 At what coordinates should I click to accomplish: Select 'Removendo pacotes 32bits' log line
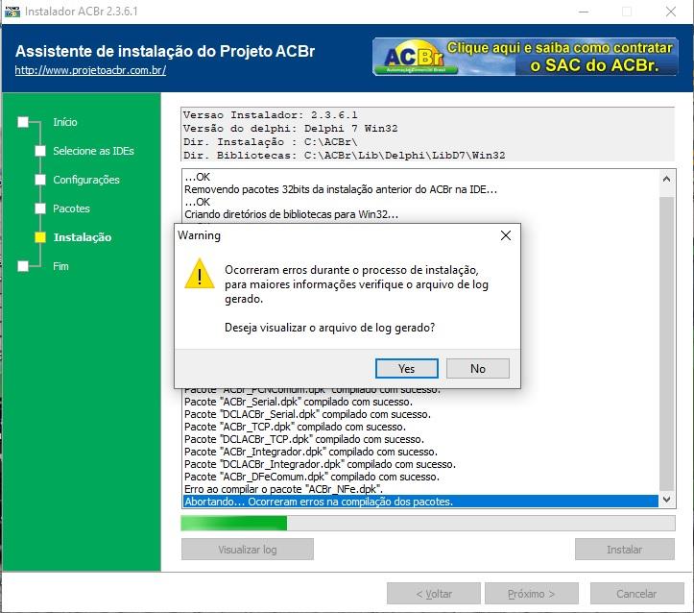pyautogui.click(x=420, y=189)
